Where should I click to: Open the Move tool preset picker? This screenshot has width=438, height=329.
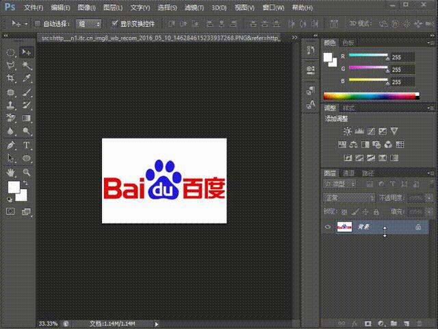[x=26, y=24]
